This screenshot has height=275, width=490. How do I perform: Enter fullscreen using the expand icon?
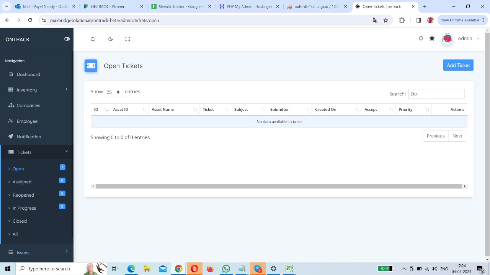pyautogui.click(x=127, y=39)
